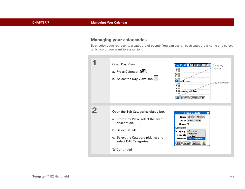Tap the Go To button
The image size is (245, 189).
point(202,98)
